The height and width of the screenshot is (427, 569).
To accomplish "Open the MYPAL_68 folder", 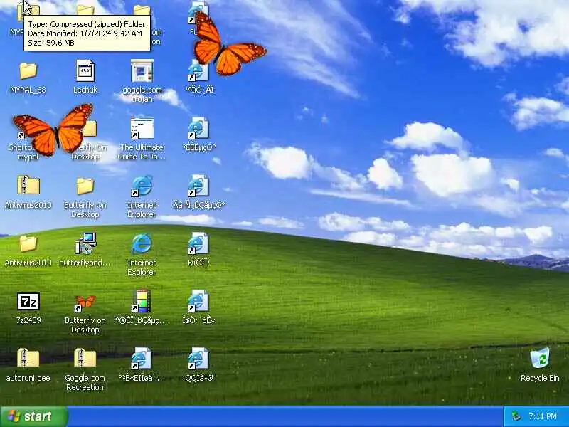I will pos(28,70).
